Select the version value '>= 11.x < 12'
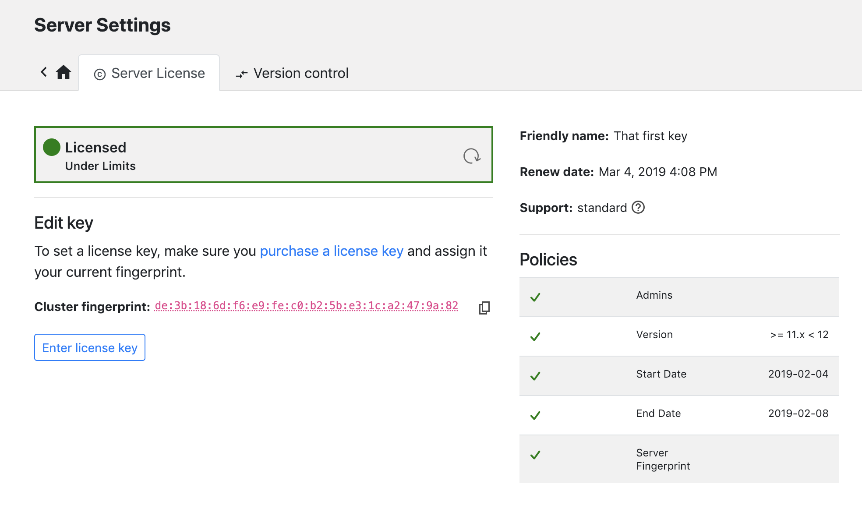Image resolution: width=862 pixels, height=509 pixels. coord(799,335)
